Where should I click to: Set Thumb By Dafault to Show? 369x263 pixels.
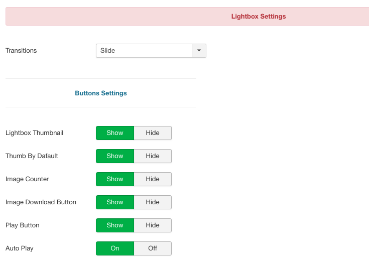click(115, 156)
